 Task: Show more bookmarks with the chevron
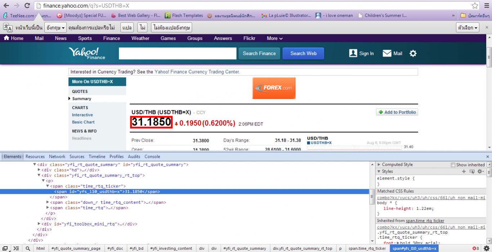(x=453, y=15)
